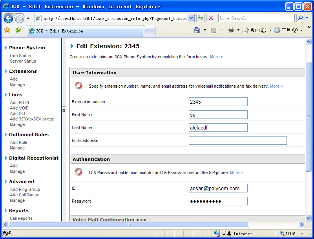The width and height of the screenshot is (314, 239).
Task: Click the Password field
Action: (218, 201)
